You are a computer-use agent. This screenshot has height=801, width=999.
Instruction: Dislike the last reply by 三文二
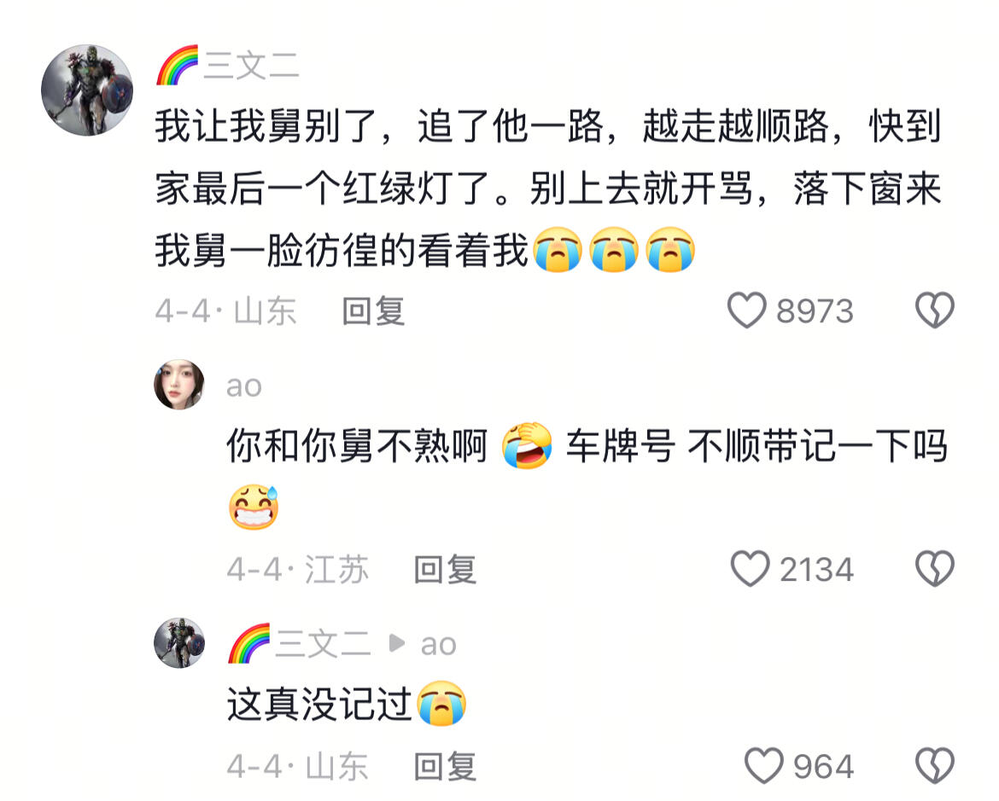point(935,765)
